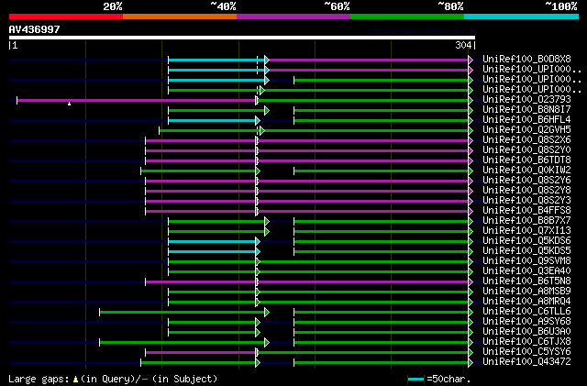Click the UniRef100_B4FFS8 label
The width and height of the screenshot is (587, 386).
click(x=526, y=210)
